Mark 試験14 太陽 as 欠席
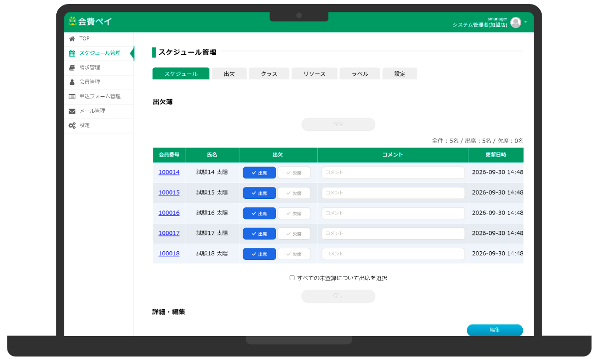The height and width of the screenshot is (359, 598). click(294, 173)
